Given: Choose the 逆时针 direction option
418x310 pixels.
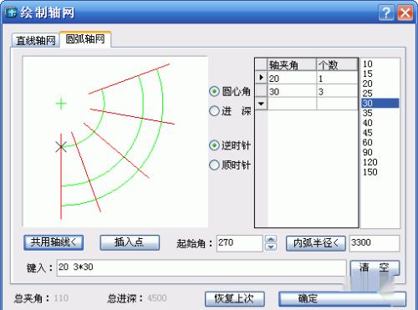Looking at the screenshot, I should click(214, 145).
